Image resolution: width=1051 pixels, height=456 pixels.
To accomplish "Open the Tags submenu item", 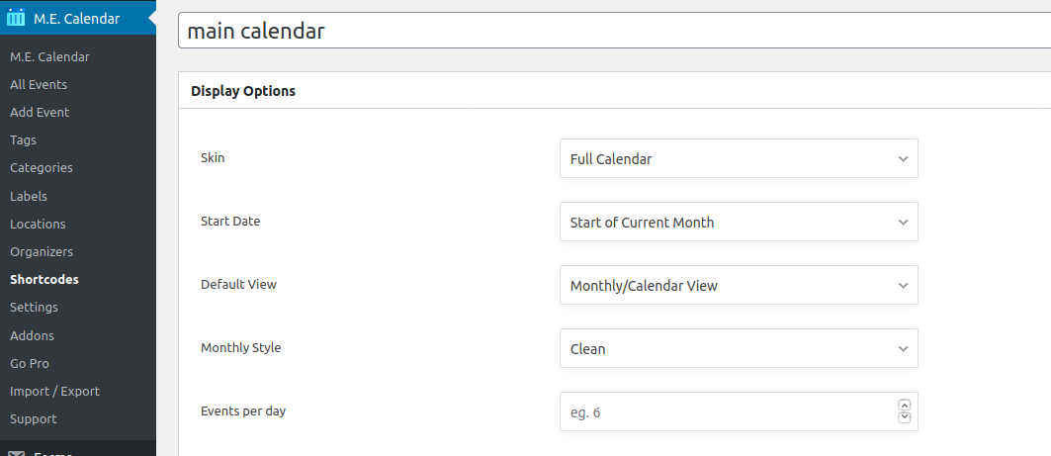I will pyautogui.click(x=24, y=140).
